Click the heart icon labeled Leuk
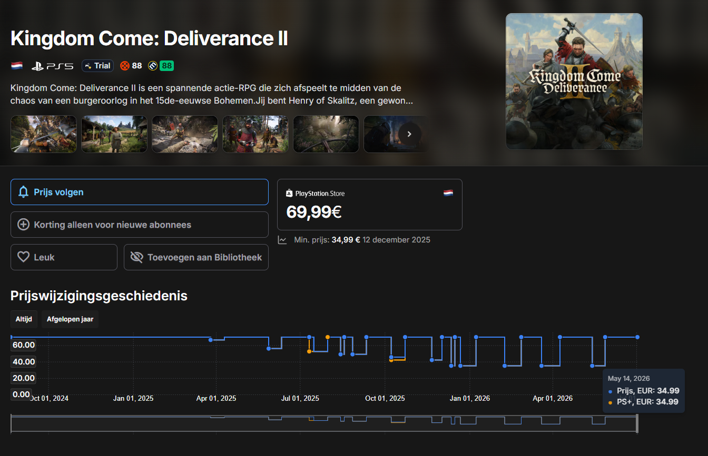The image size is (708, 456). pyautogui.click(x=23, y=257)
